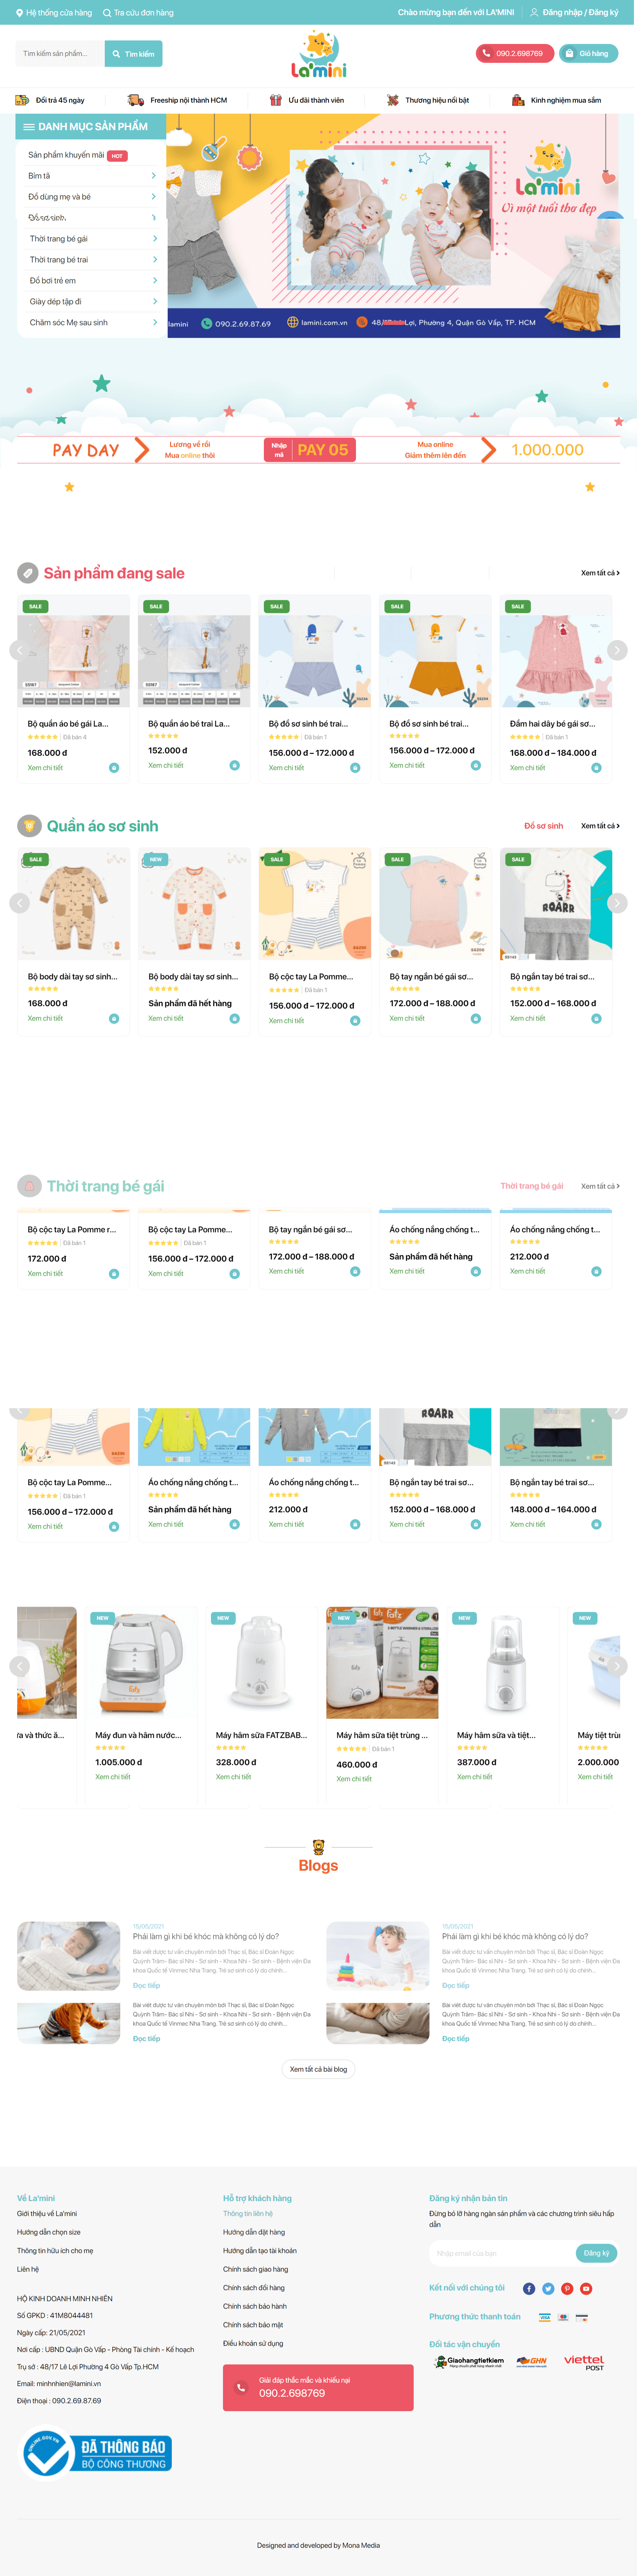Image resolution: width=637 pixels, height=2576 pixels.
Task: Click the DANH MỤC SẢN PHẨM hamburger icon
Action: (29, 127)
